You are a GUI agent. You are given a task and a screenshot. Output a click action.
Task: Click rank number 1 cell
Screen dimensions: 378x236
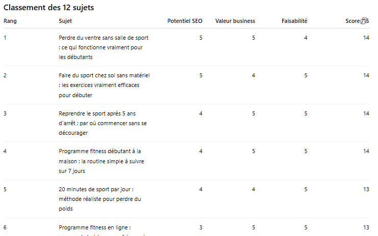(5, 38)
